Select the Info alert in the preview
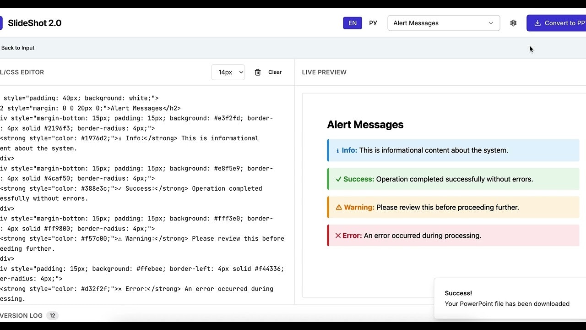Screen dimensions: 586x330 pos(453,150)
